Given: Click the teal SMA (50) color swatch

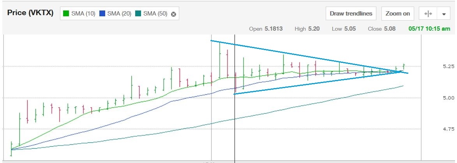Looking at the screenshot, I should (x=138, y=14).
